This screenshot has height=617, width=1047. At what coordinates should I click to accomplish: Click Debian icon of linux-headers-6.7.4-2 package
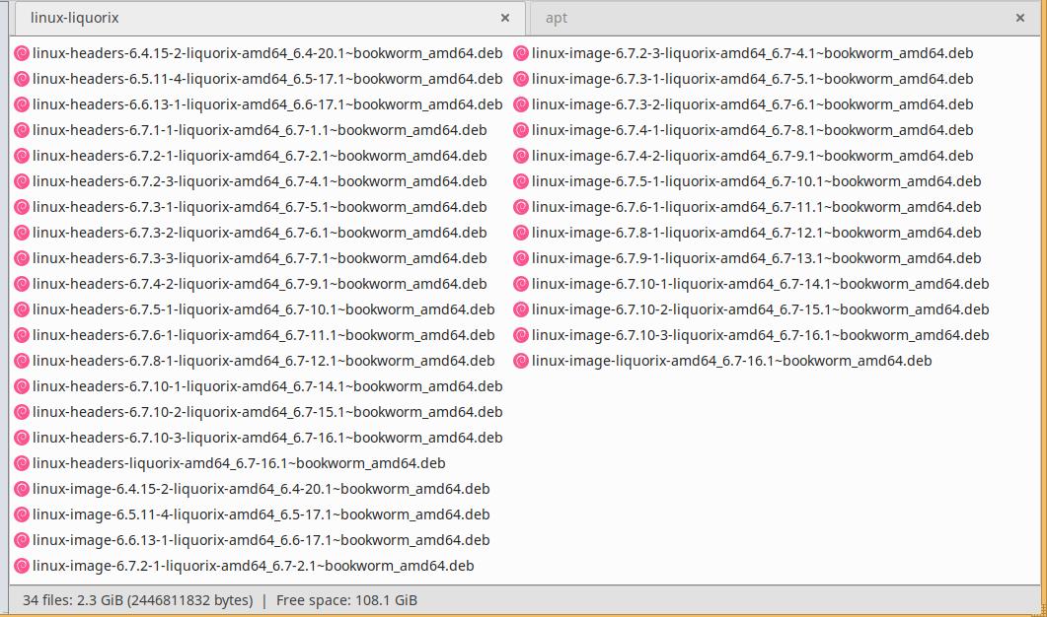pyautogui.click(x=22, y=284)
